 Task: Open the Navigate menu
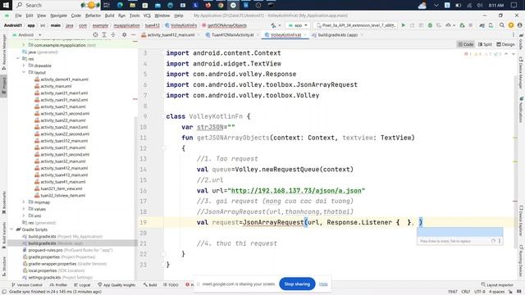click(58, 16)
